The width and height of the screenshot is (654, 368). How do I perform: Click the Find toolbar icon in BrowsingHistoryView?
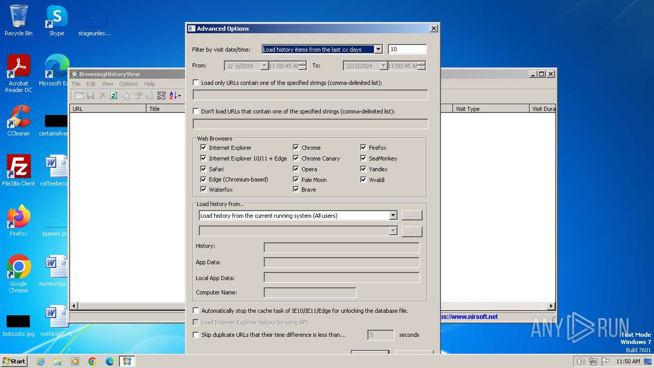click(x=149, y=96)
